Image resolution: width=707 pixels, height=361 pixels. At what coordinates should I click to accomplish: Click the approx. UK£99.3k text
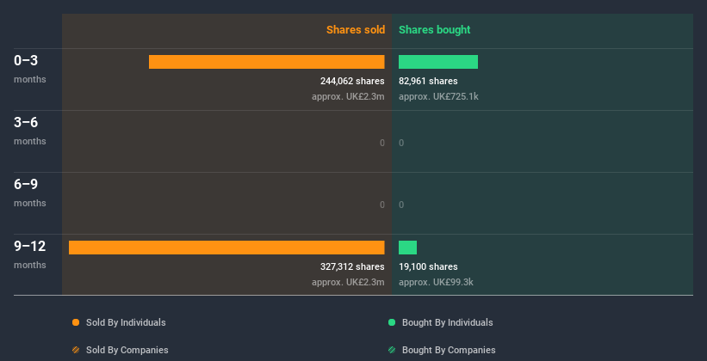click(x=436, y=282)
